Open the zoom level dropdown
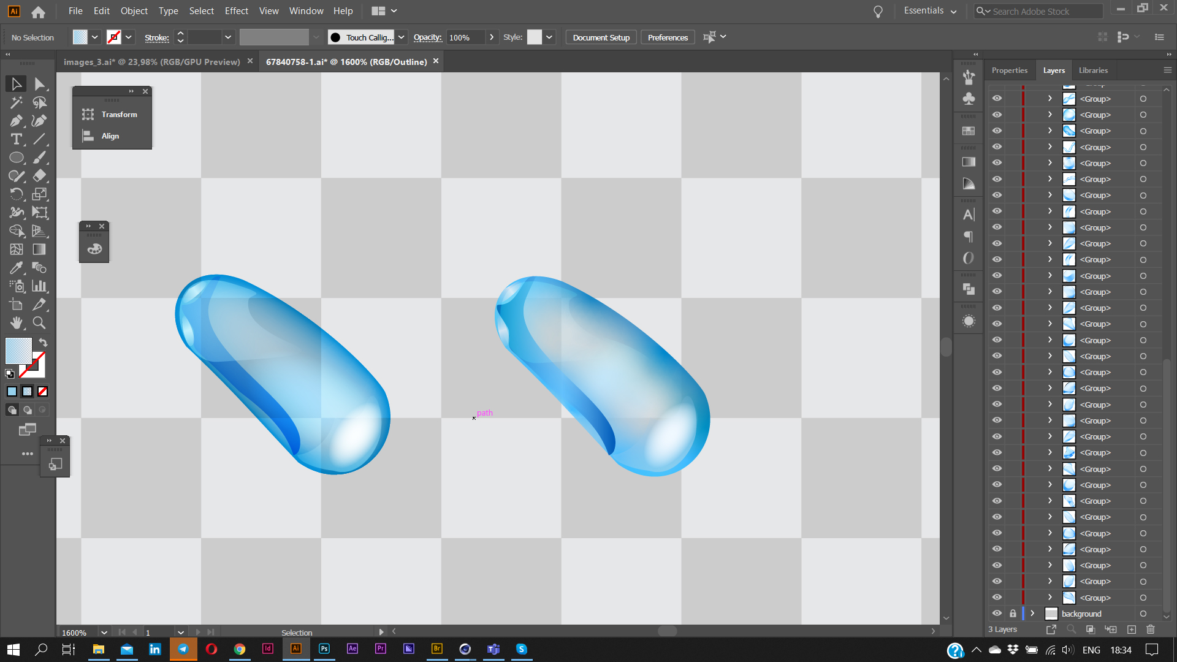Image resolution: width=1177 pixels, height=662 pixels. tap(103, 632)
